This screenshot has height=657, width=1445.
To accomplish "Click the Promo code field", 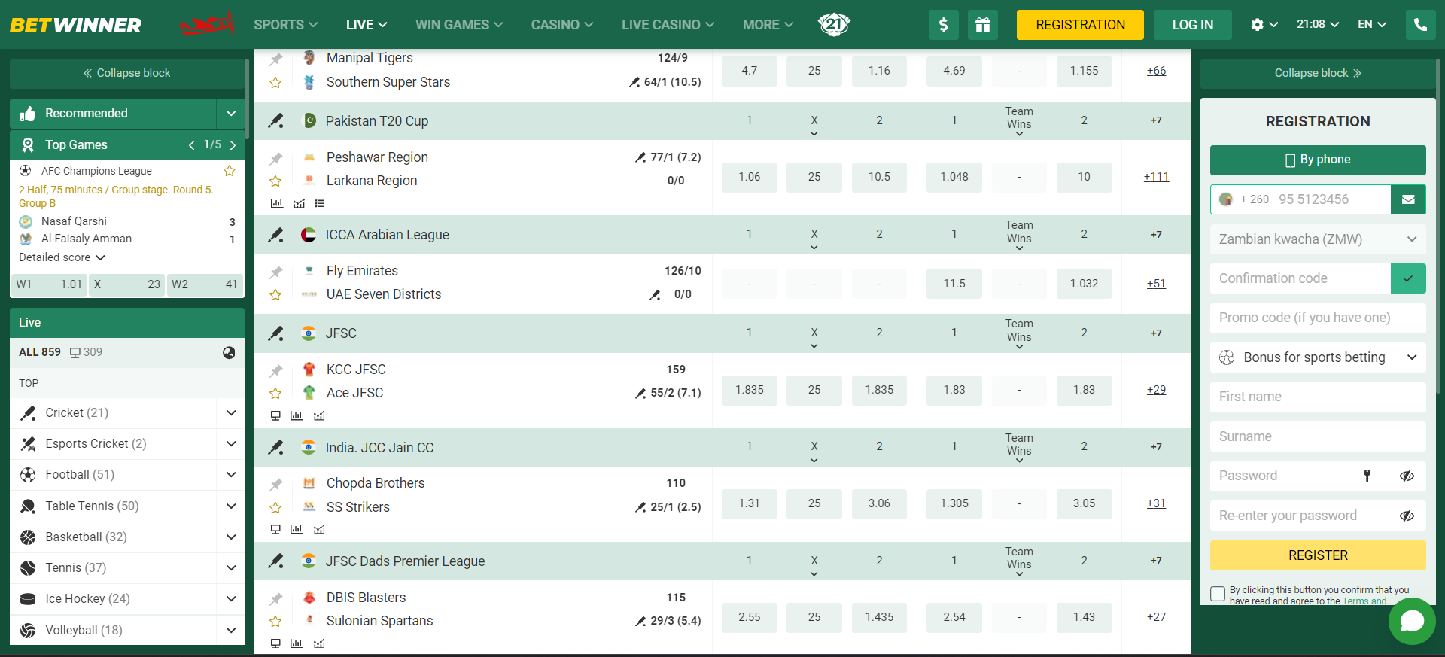I will [x=1318, y=318].
